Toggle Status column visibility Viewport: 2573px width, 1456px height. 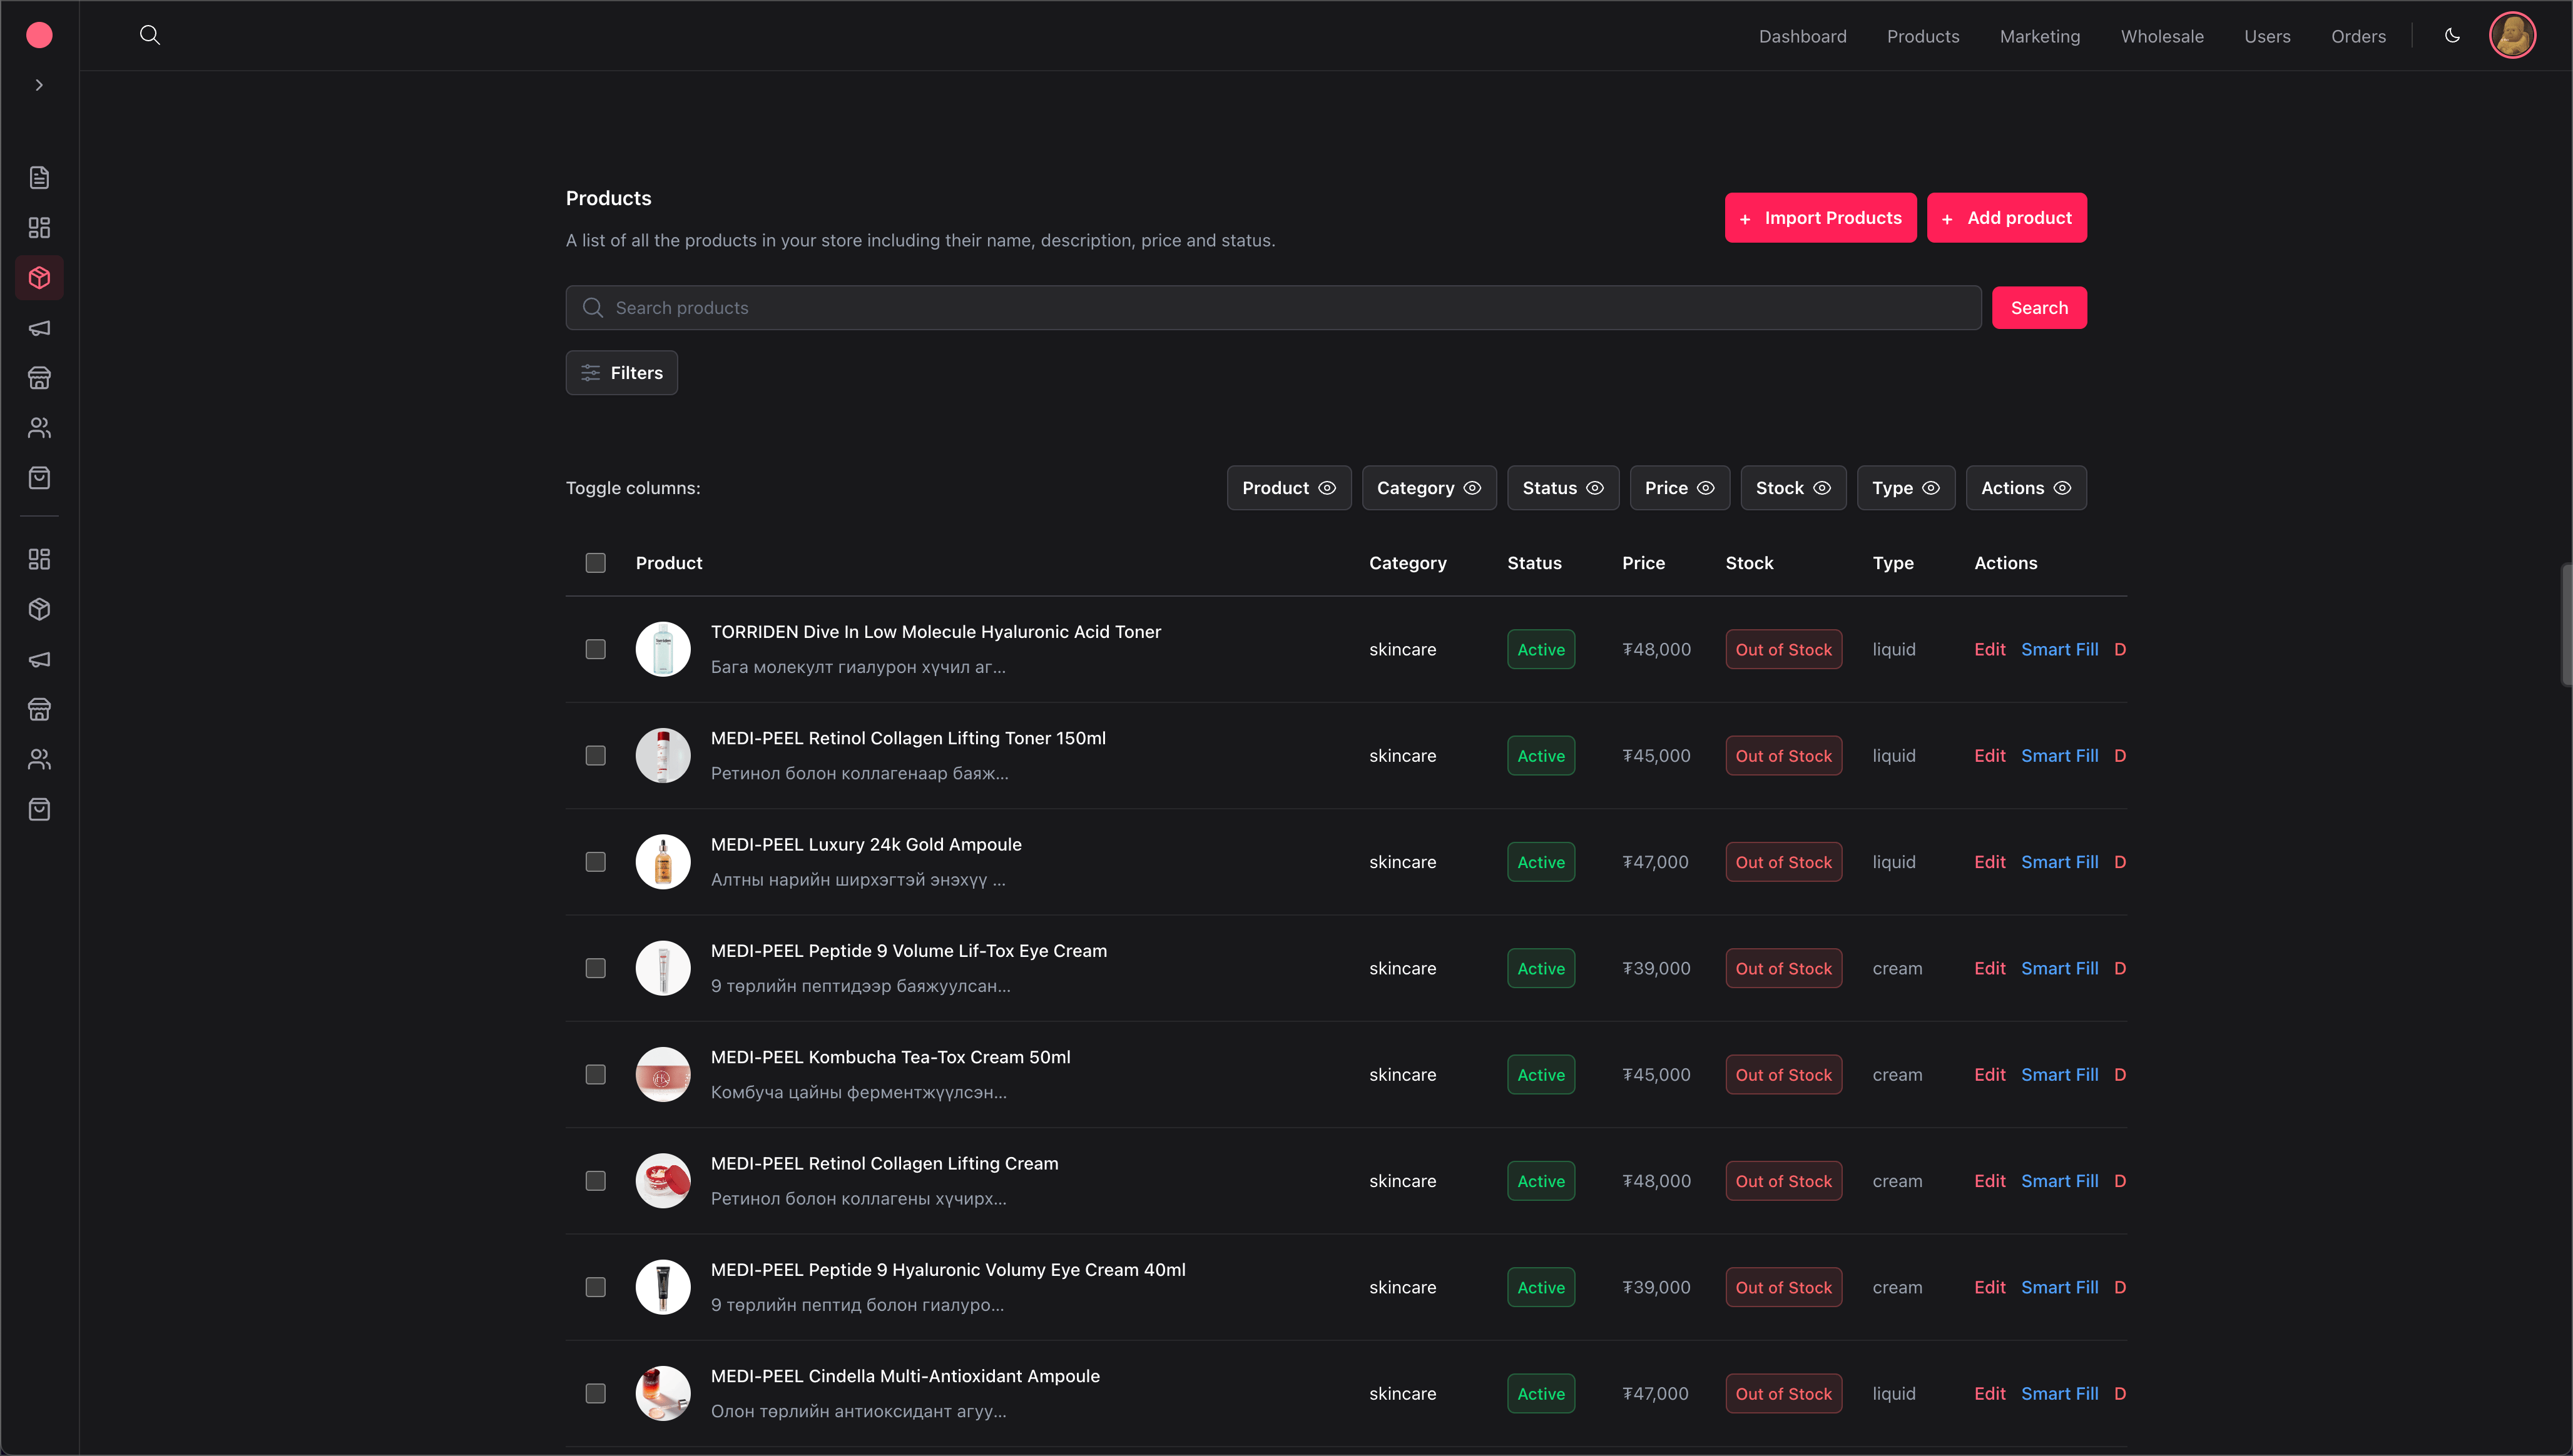(1562, 488)
